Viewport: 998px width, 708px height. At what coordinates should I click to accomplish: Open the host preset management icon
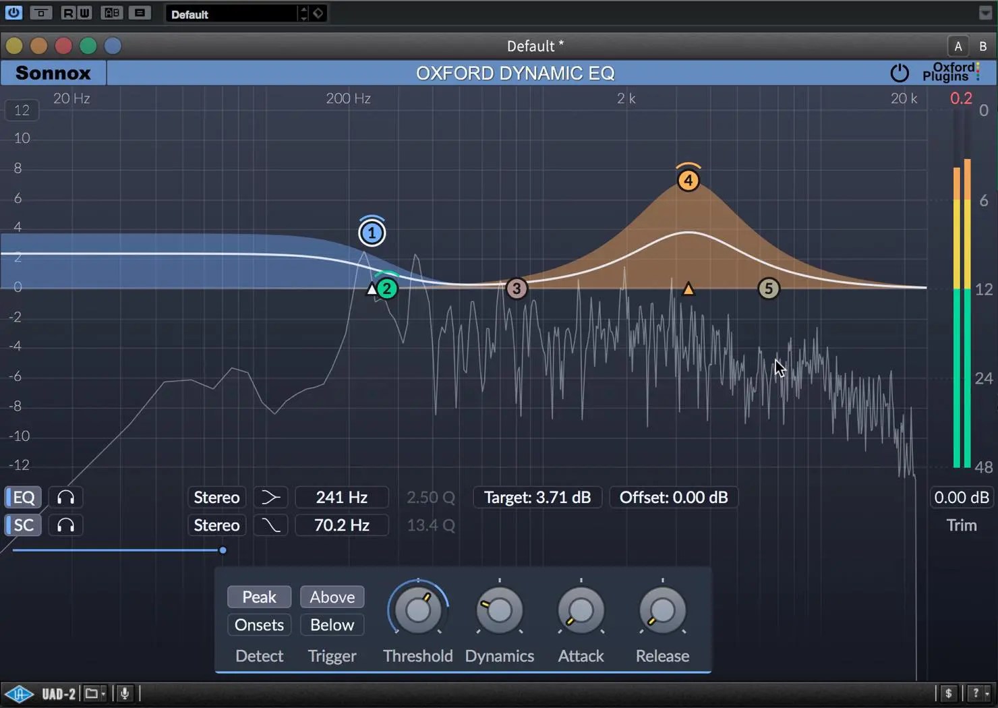[140, 12]
